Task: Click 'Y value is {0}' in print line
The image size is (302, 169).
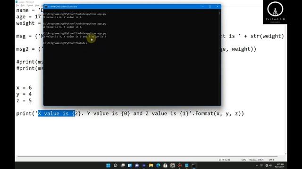Action: 109,114
